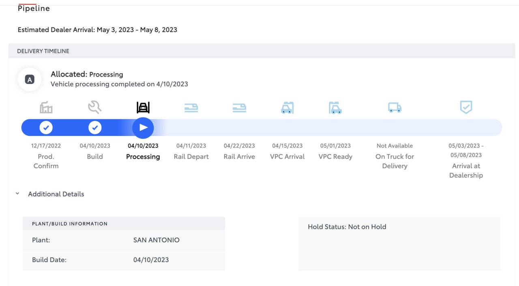Click the Prod. Confirm checkmark marker
519x286 pixels.
[46, 128]
